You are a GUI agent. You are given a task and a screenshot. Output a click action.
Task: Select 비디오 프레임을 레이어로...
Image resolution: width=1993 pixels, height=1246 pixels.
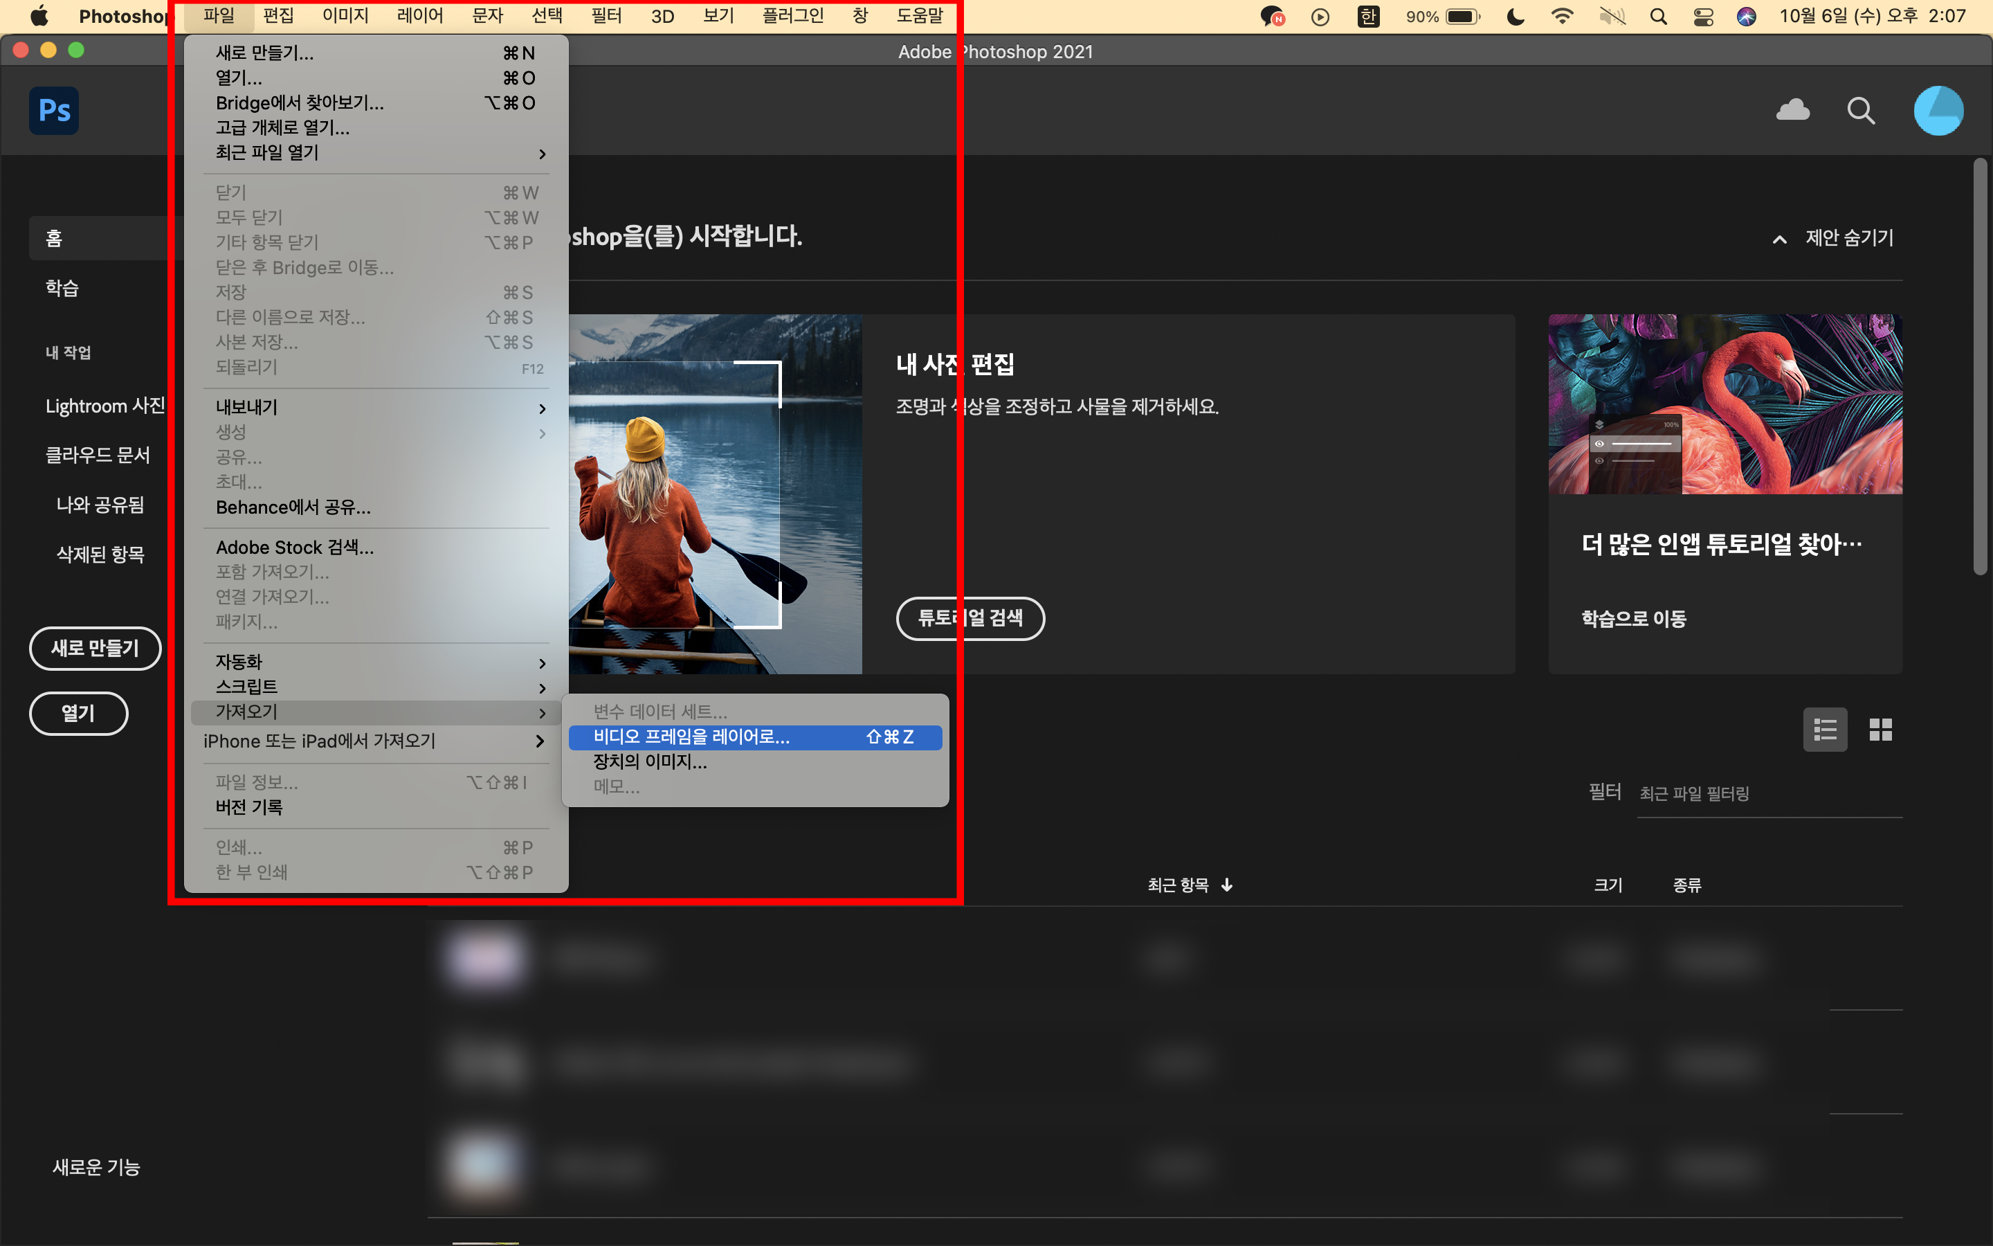[755, 737]
